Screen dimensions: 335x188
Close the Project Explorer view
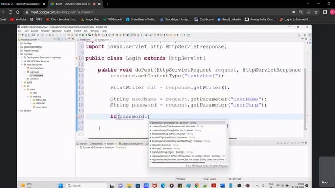pos(39,40)
